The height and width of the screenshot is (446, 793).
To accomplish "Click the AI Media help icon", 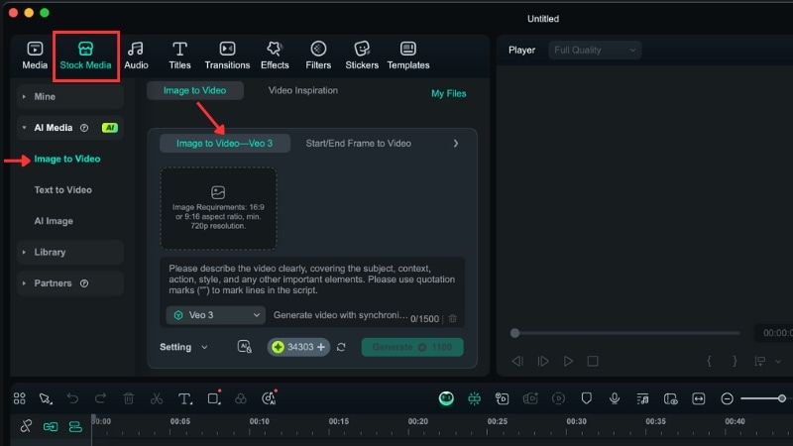I will click(84, 128).
